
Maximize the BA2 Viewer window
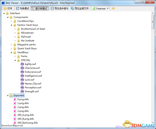143,2
